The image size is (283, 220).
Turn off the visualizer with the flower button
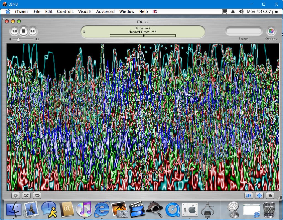259,195
